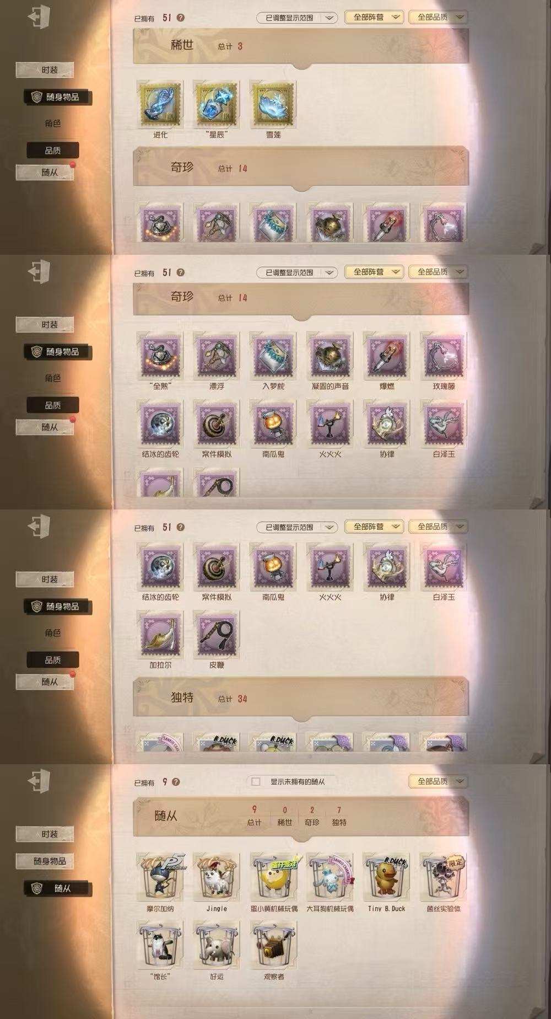Select the 观察者 pet icon

(273, 945)
